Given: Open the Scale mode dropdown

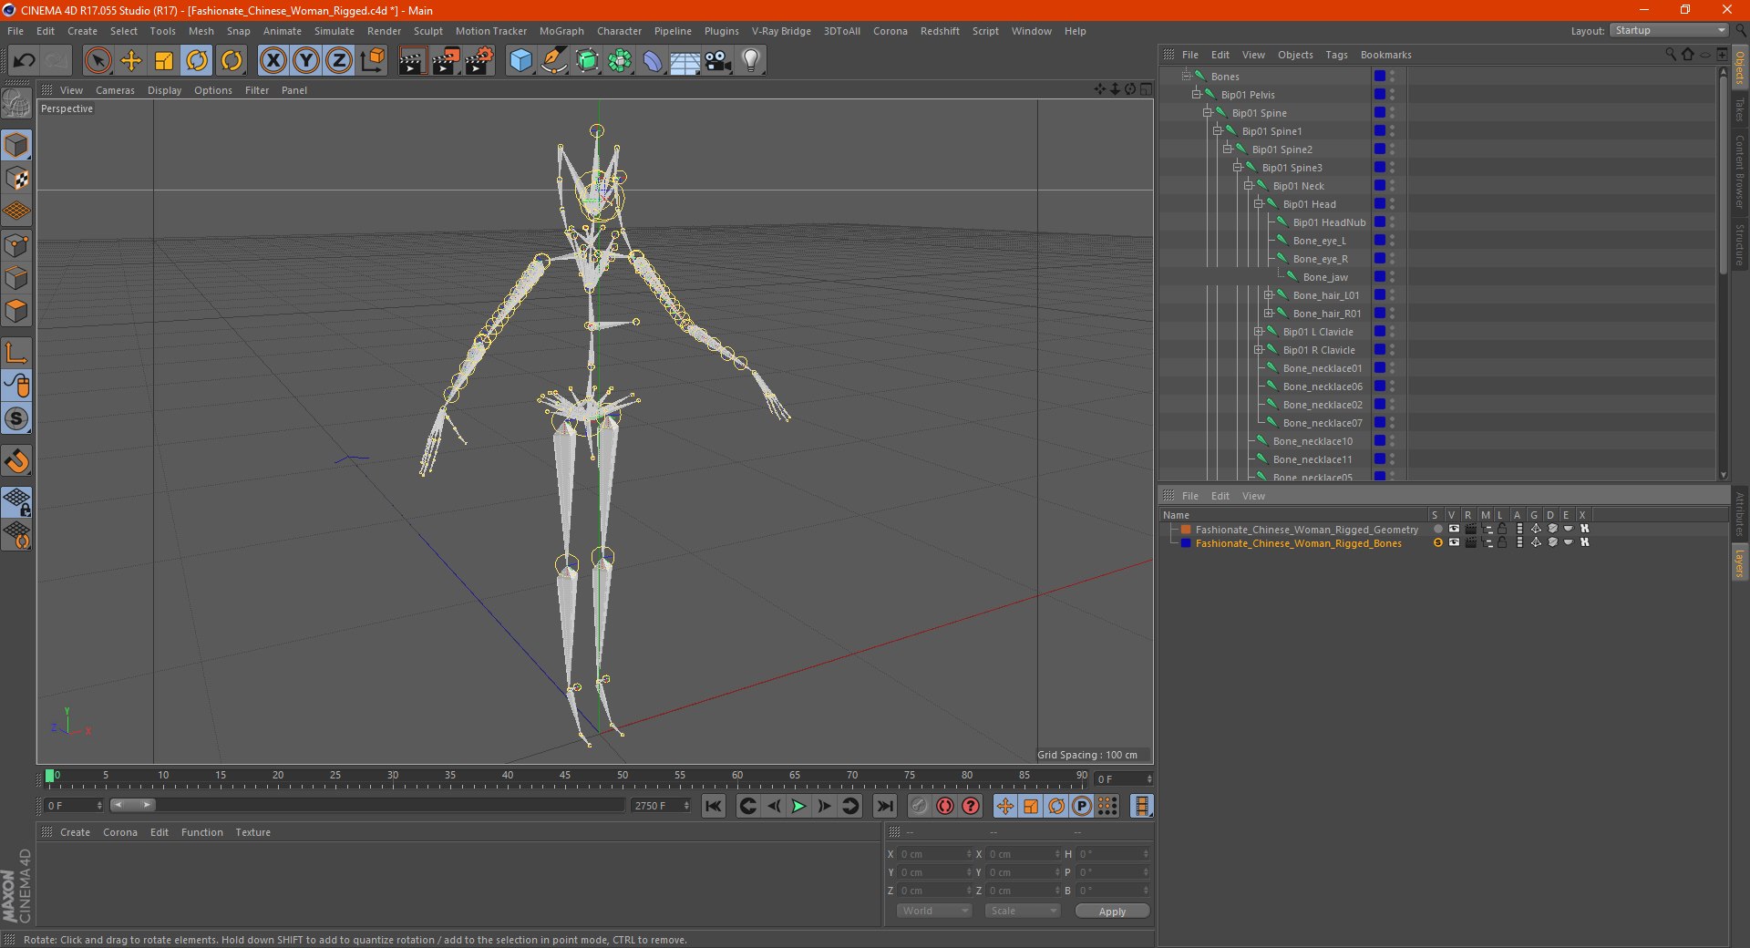Looking at the screenshot, I should (1023, 911).
